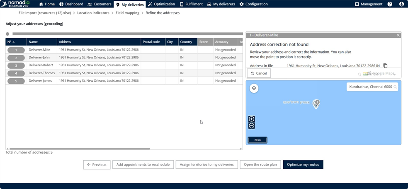Copy the address in file
408x189 pixels.
coord(385,66)
